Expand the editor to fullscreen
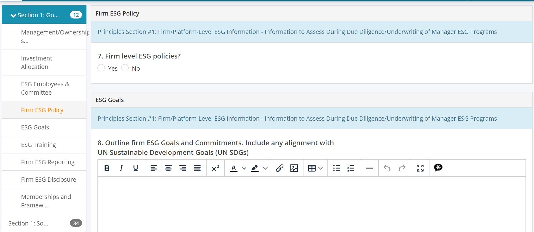Image resolution: width=534 pixels, height=232 pixels. point(420,168)
